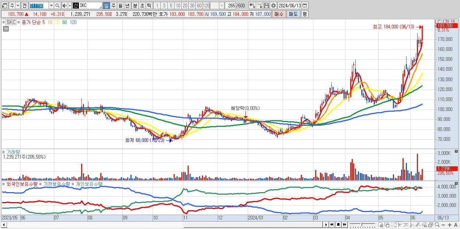Click the 265 candle count field
Screen dimensions: 460x229
pos(230,6)
